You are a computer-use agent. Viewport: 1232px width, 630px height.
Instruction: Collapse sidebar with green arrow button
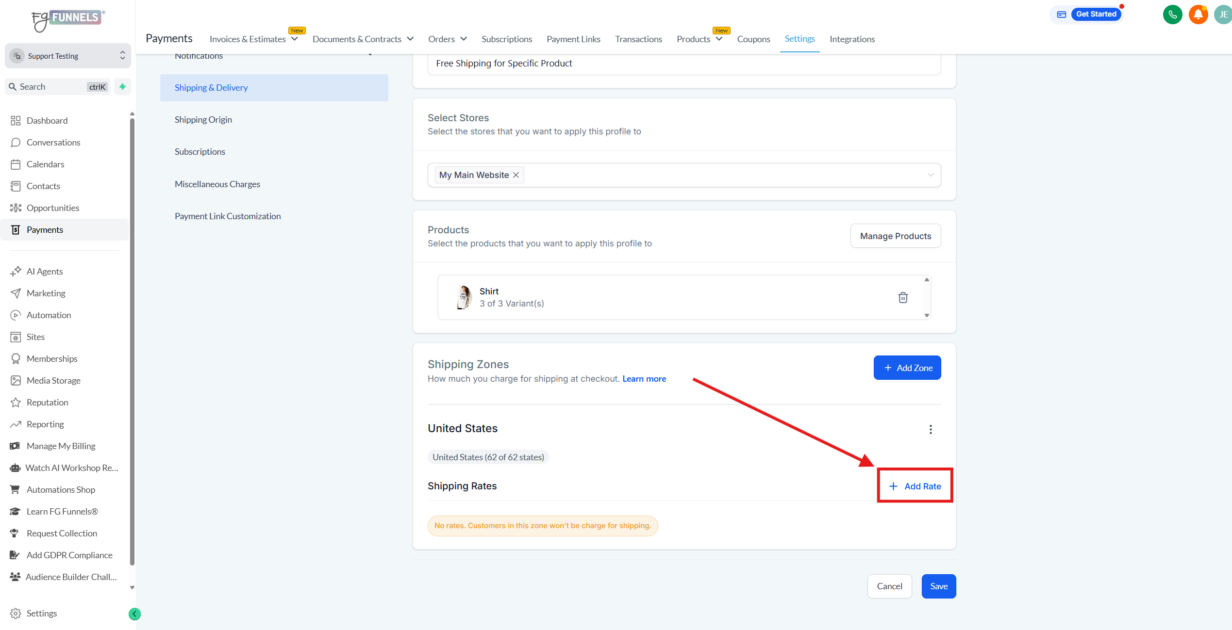pos(134,614)
